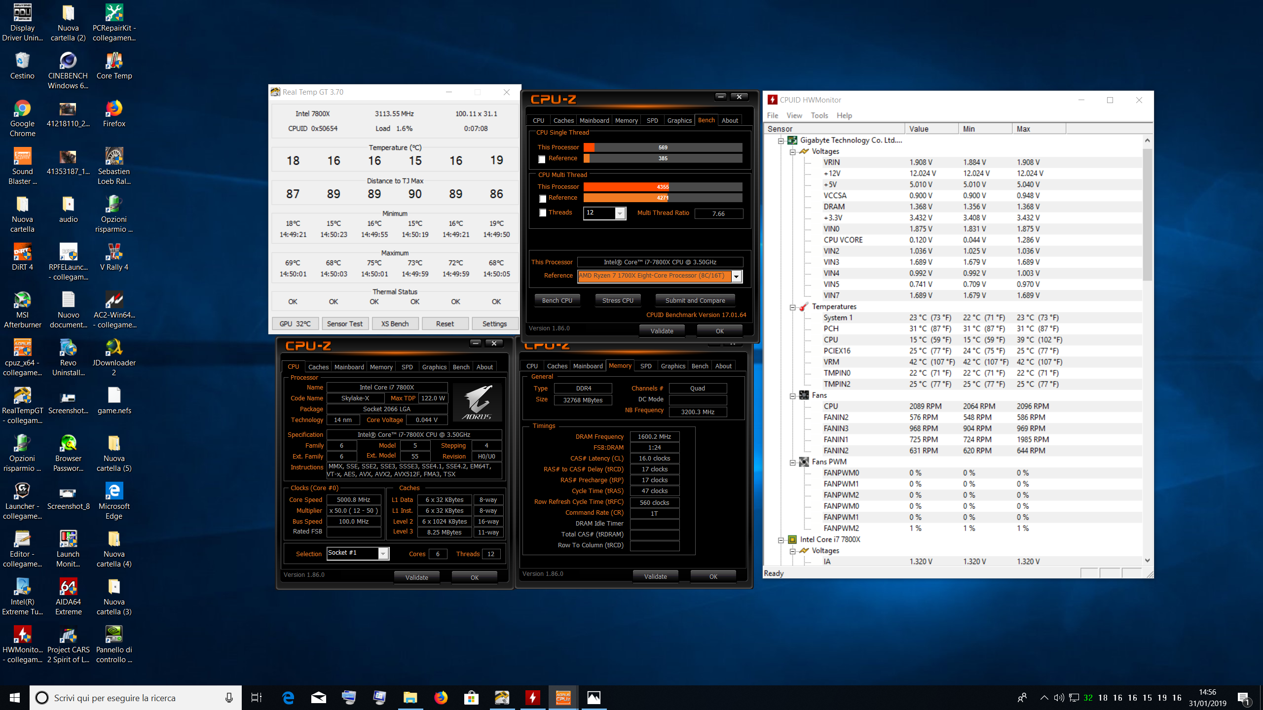The image size is (1263, 710).
Task: Click the HWMonitor Max column header
Action: pyautogui.click(x=1039, y=129)
